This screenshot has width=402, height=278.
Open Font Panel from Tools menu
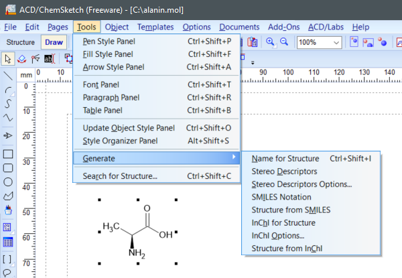click(x=157, y=84)
